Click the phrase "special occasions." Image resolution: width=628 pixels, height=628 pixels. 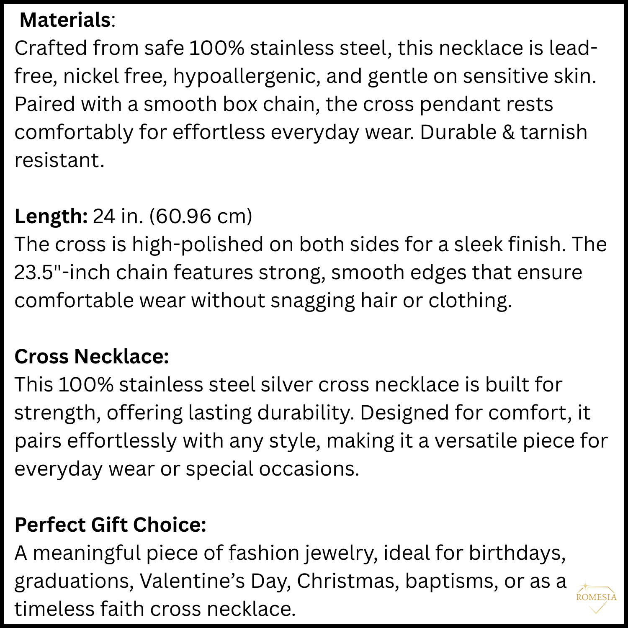coord(272,469)
